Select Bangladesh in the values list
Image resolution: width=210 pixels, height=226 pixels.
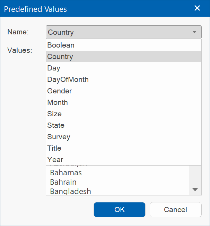(71, 191)
